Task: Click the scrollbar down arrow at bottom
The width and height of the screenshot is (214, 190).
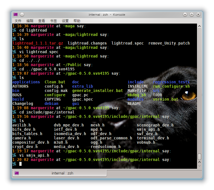Action: pos(199,166)
